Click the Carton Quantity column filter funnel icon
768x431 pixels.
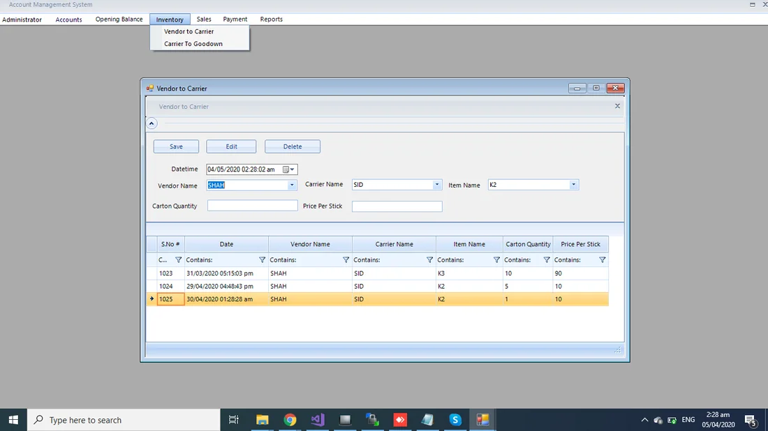(547, 259)
